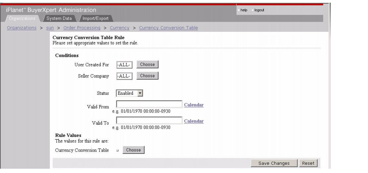Open Calendar for Valid To
368x173 pixels.
[x=194, y=121]
